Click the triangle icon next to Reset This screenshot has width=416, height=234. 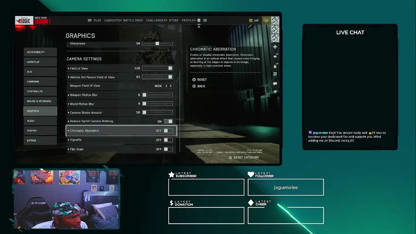pyautogui.click(x=194, y=80)
